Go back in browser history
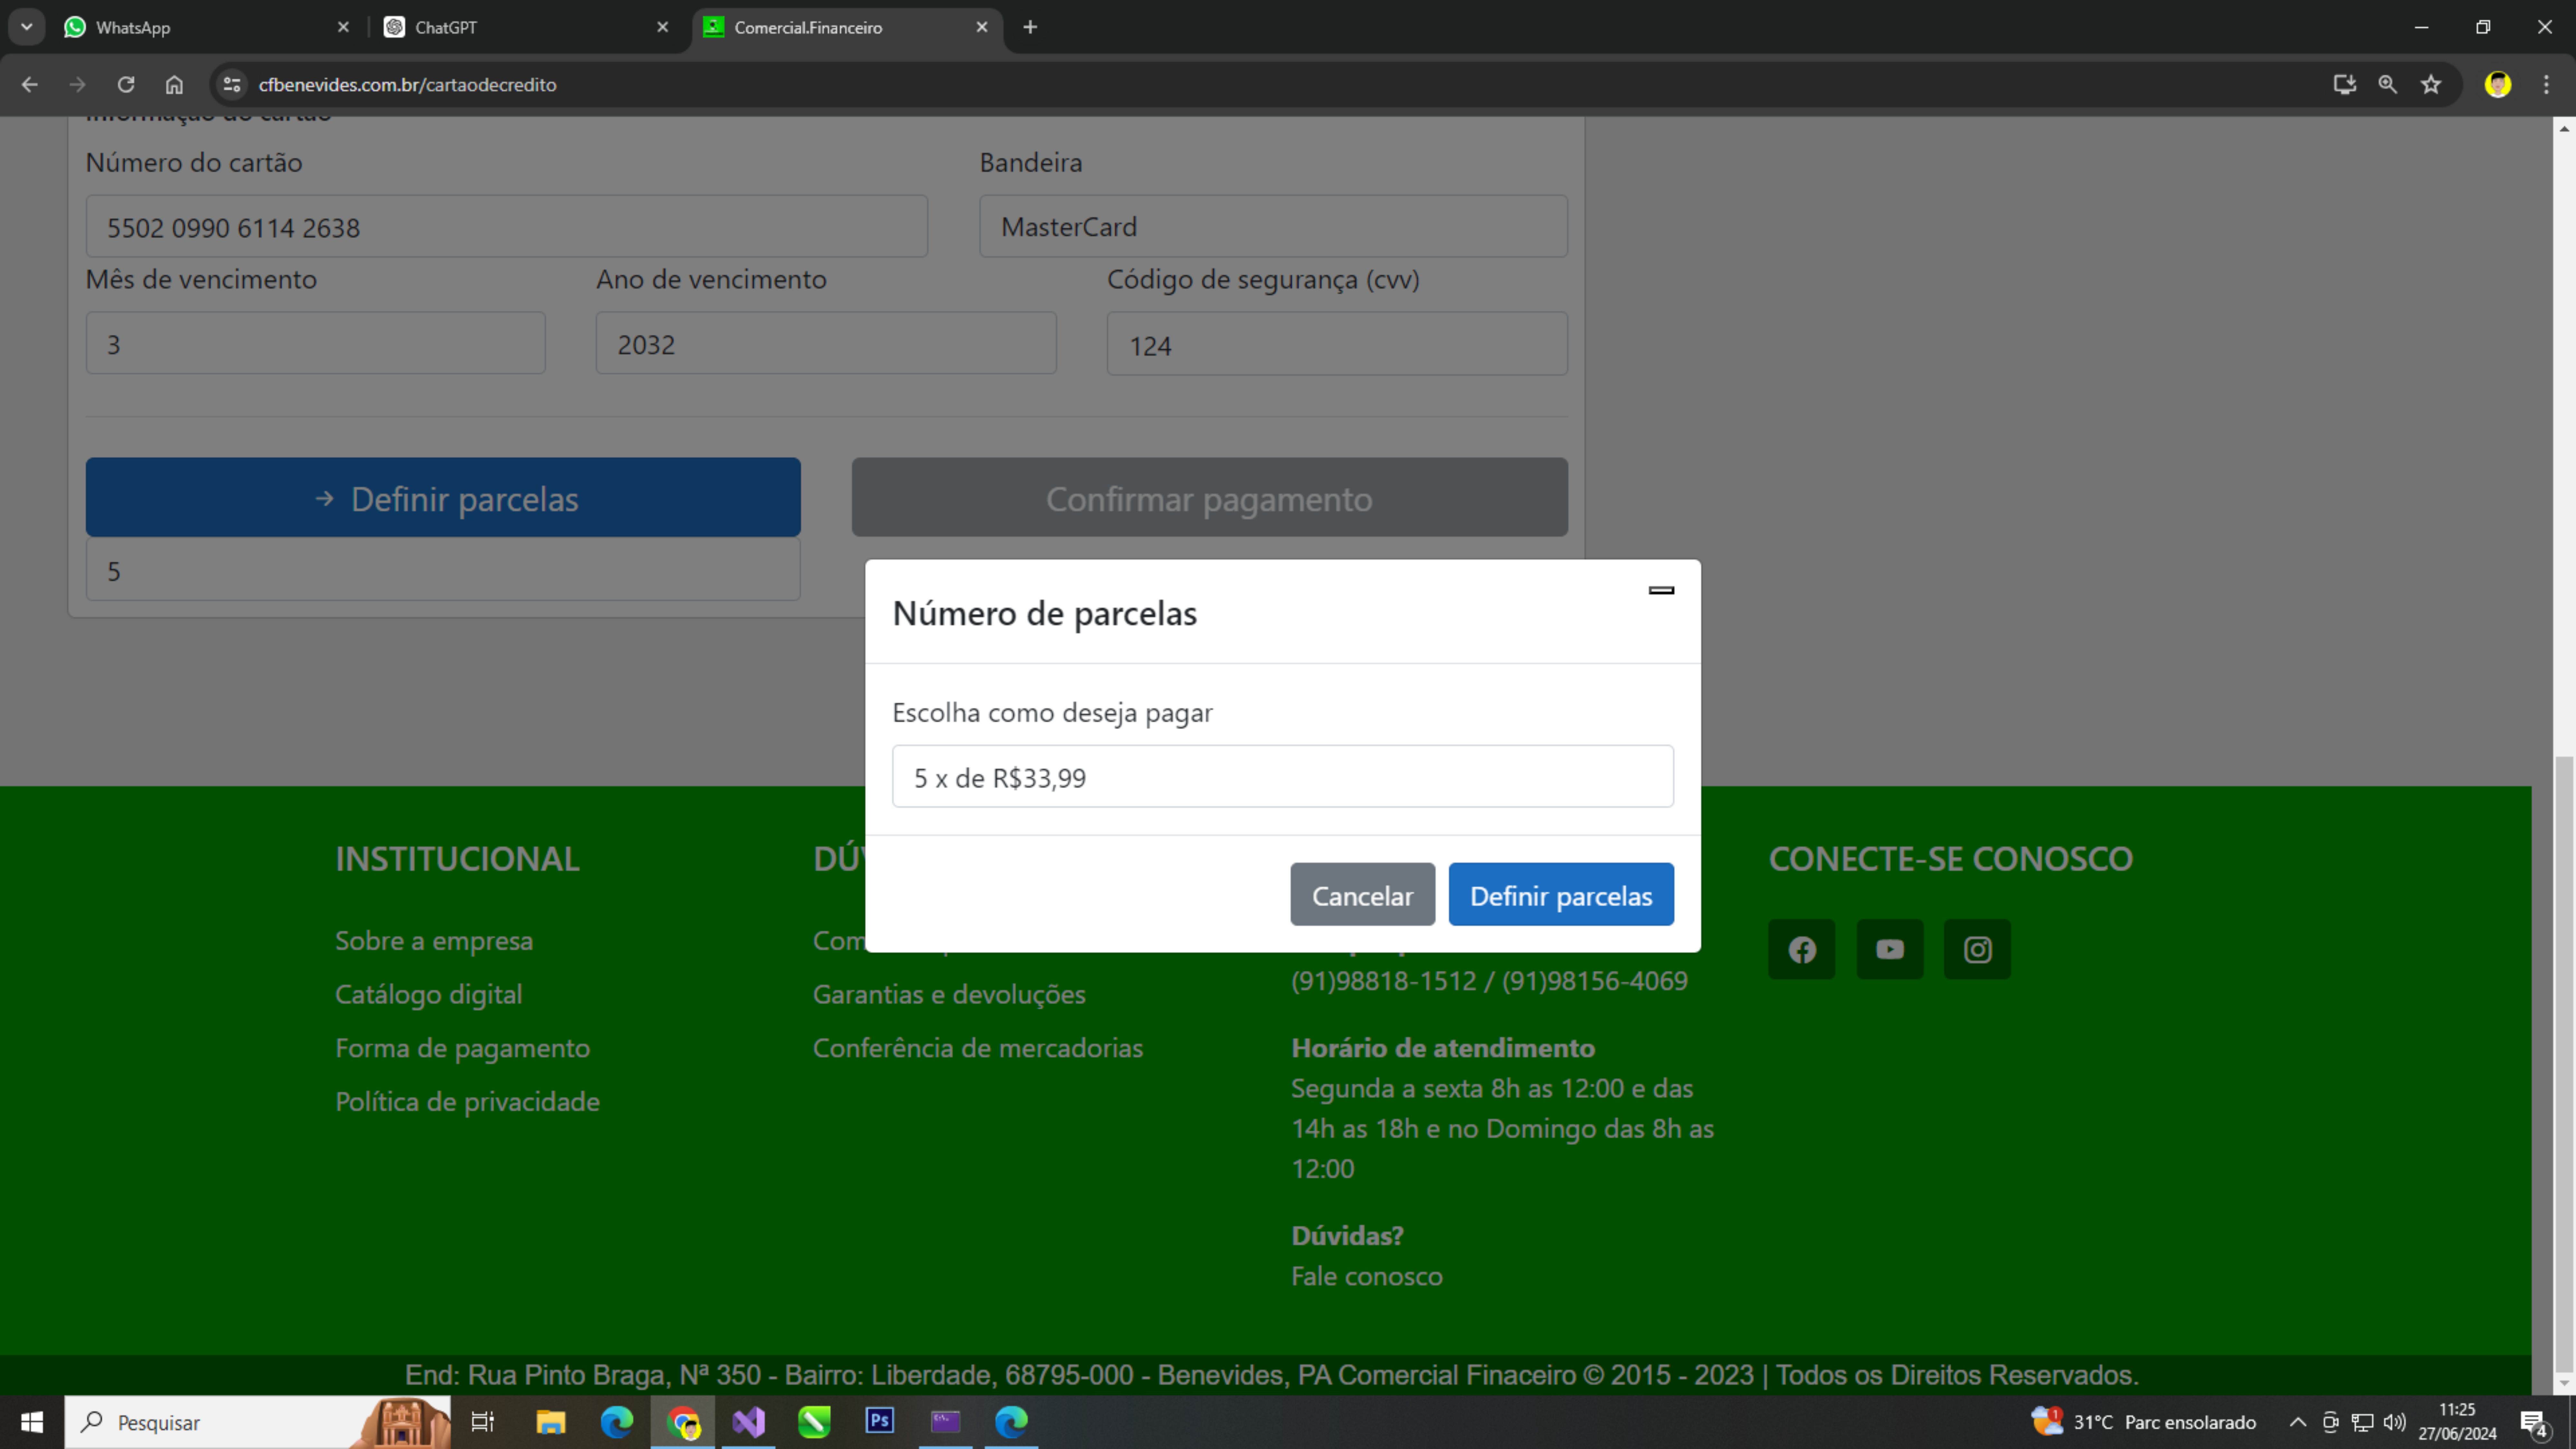 point(30,85)
